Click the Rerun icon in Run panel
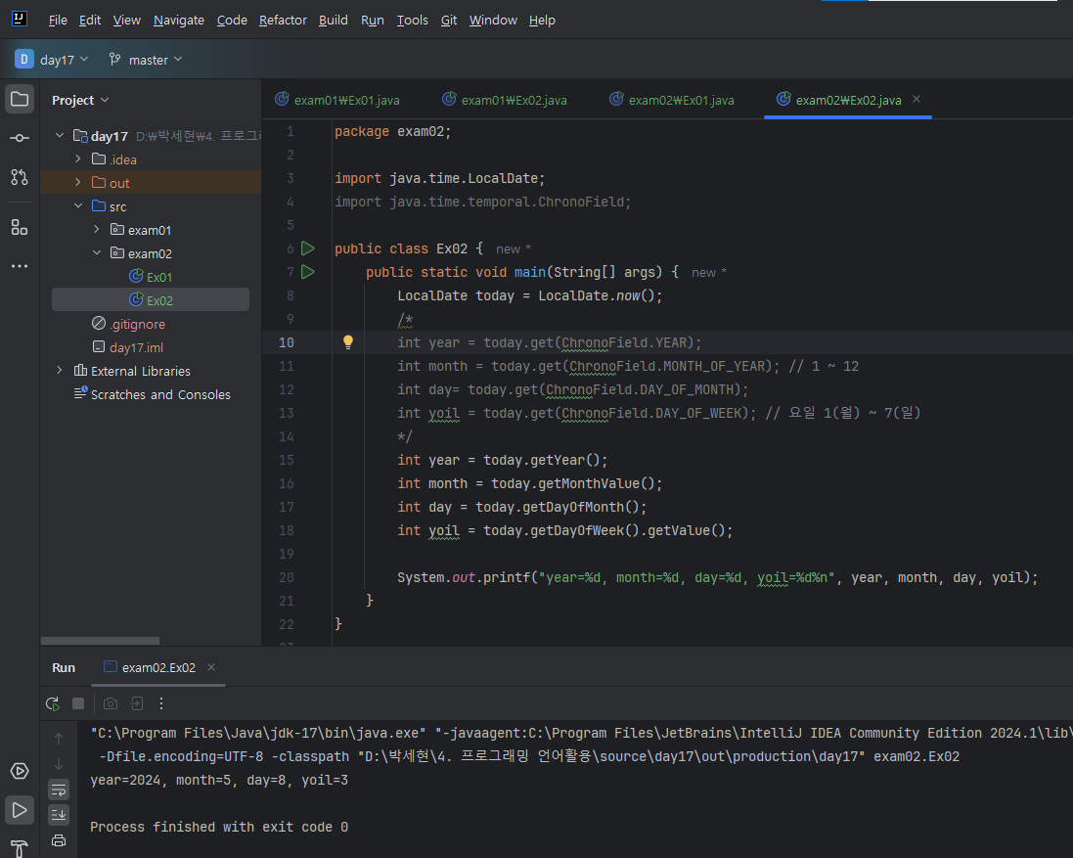This screenshot has height=858, width=1073. tap(53, 703)
